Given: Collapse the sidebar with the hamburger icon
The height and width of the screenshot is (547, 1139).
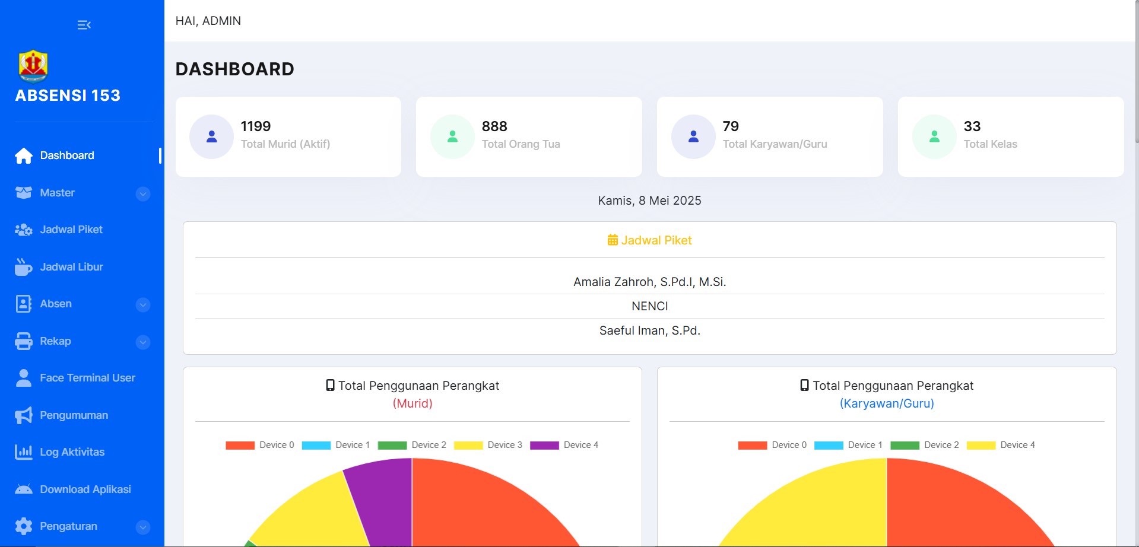Looking at the screenshot, I should tap(84, 25).
